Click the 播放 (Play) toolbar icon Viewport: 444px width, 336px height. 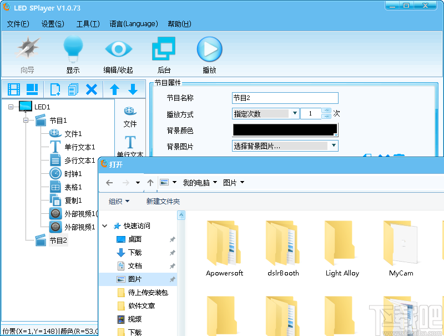tap(209, 50)
